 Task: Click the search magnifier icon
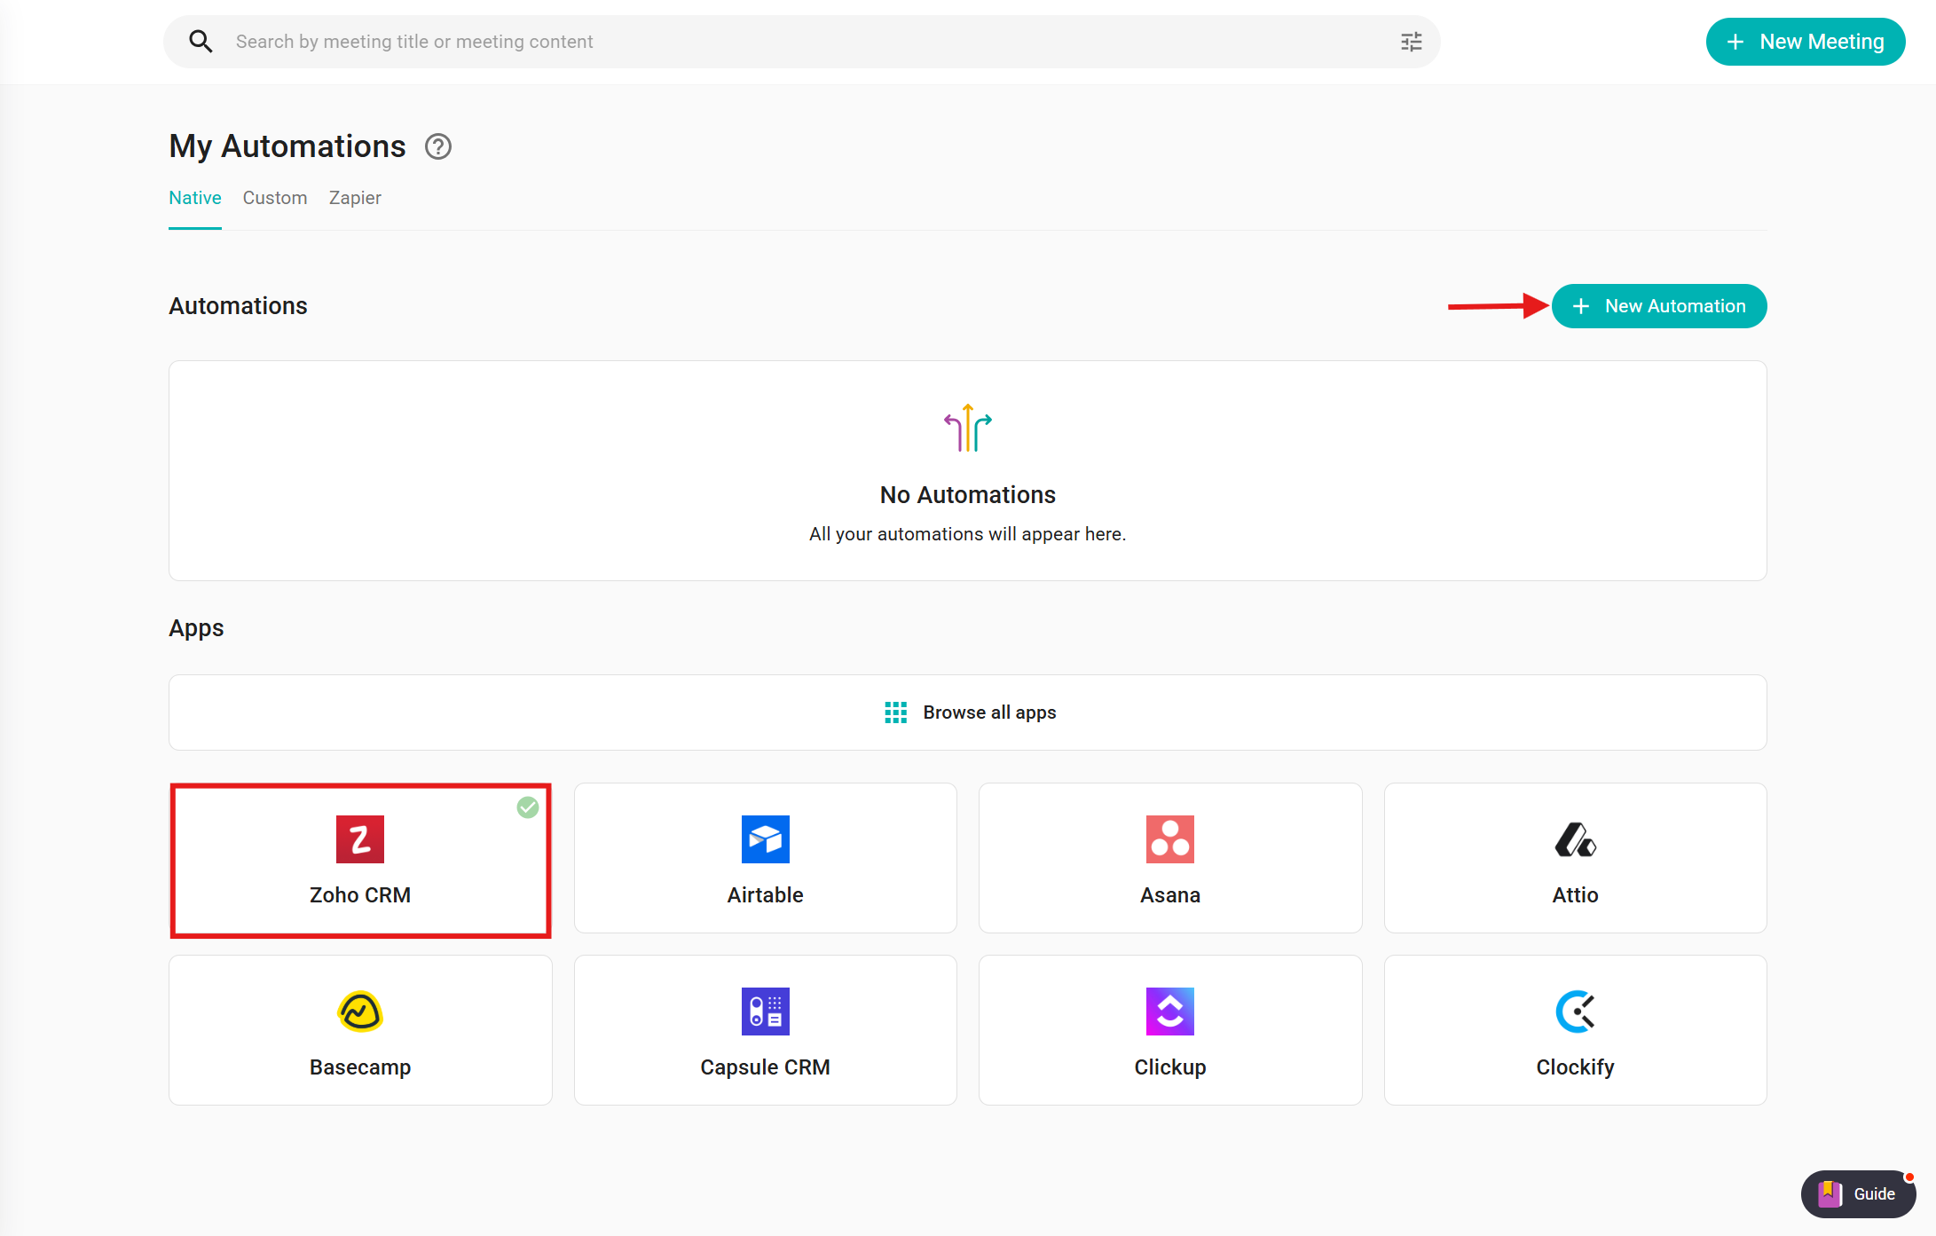[x=201, y=42]
